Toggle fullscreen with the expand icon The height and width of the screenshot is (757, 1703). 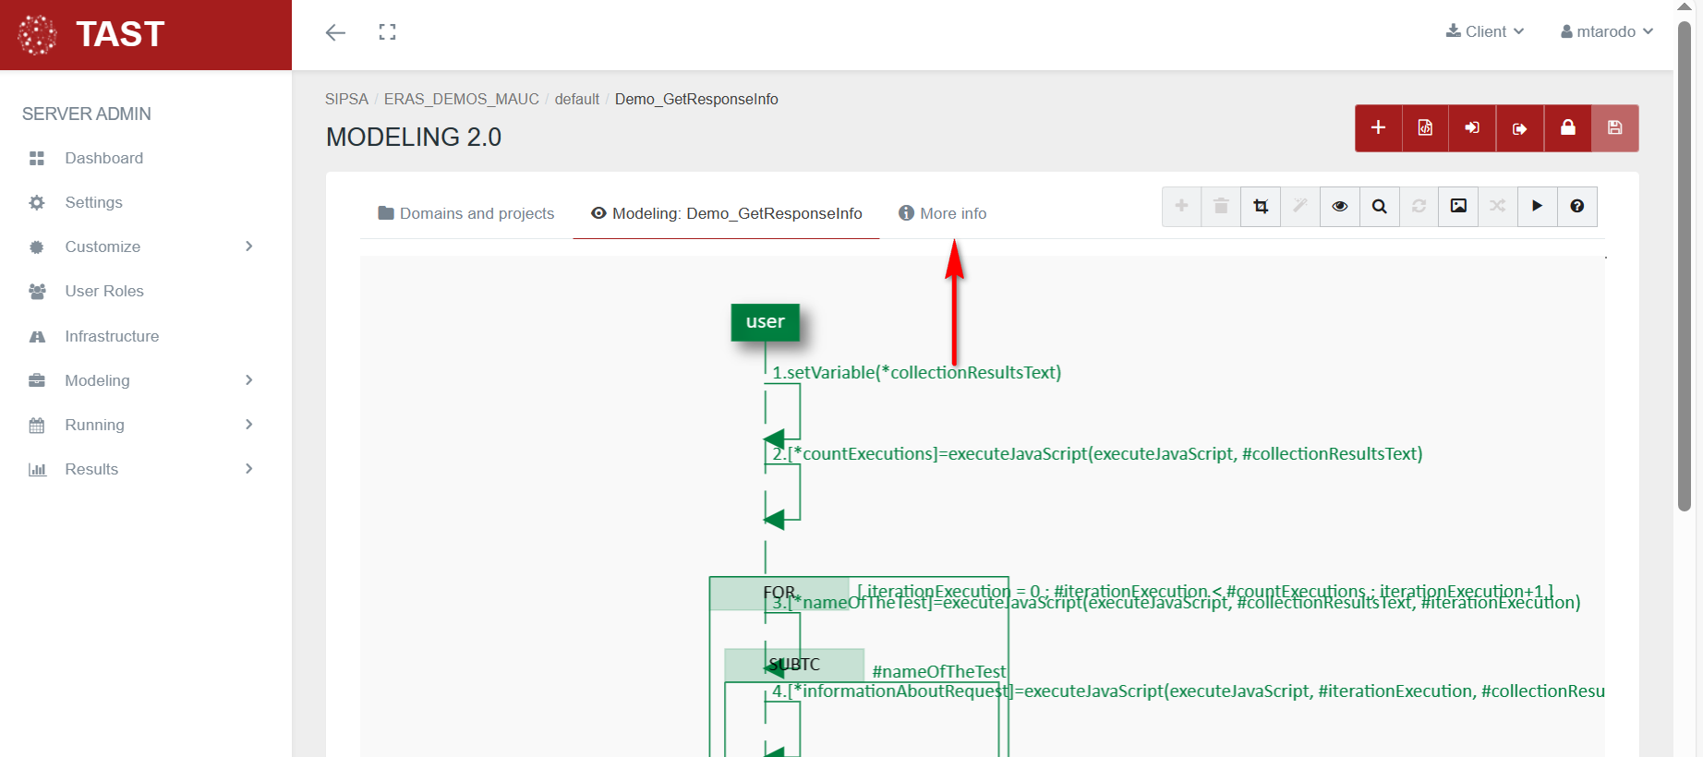[387, 32]
